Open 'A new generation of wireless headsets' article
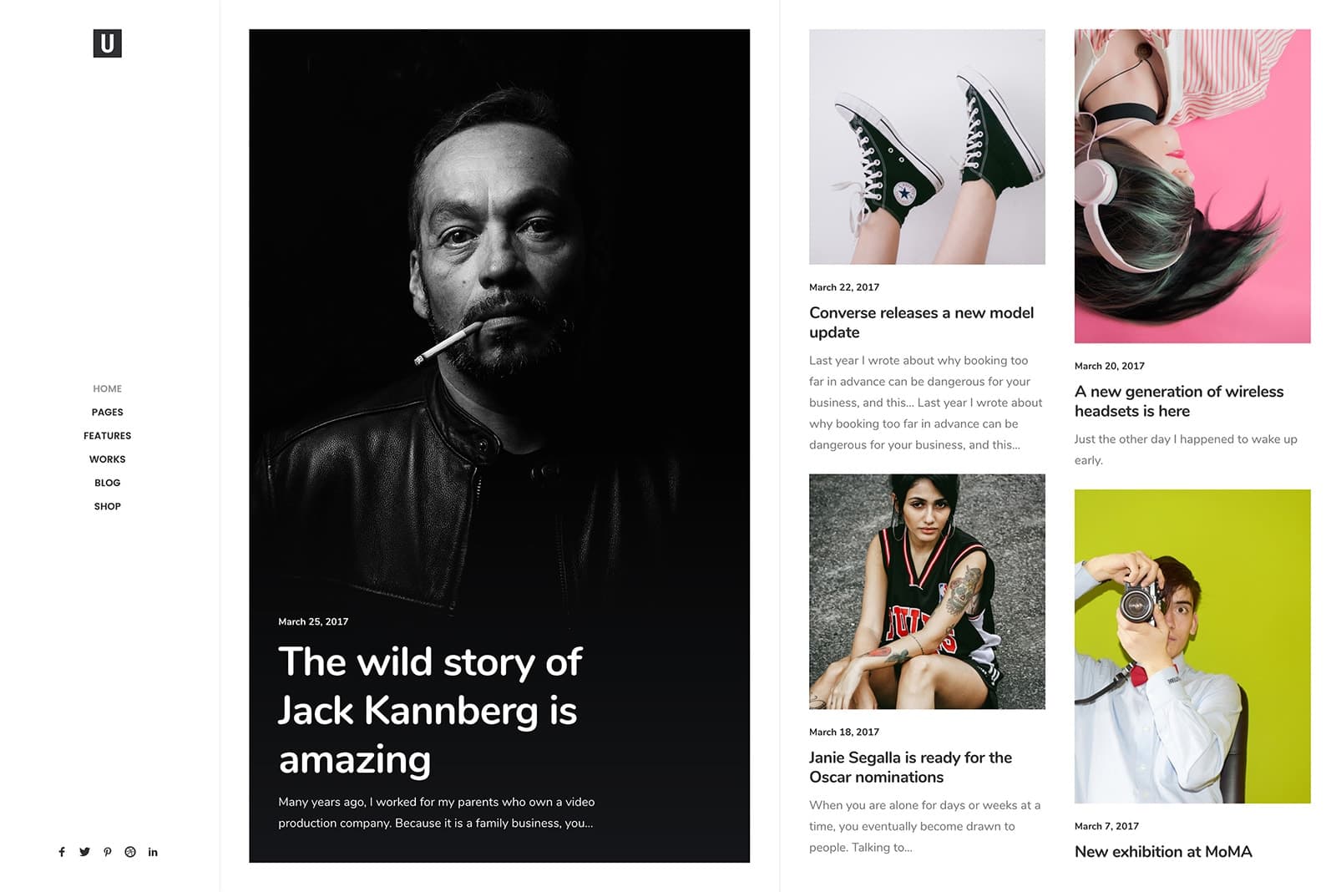Screen dimensions: 1336x892 pos(1178,401)
